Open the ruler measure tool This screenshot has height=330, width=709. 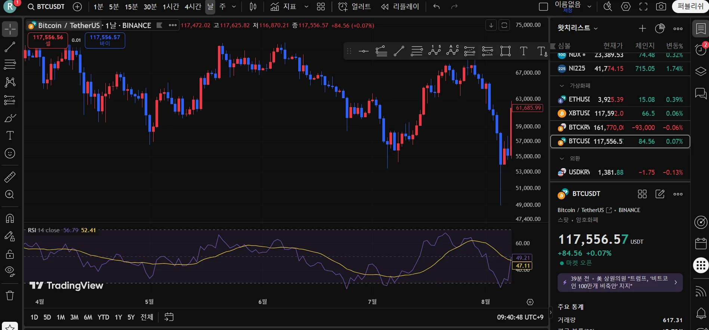coord(10,177)
